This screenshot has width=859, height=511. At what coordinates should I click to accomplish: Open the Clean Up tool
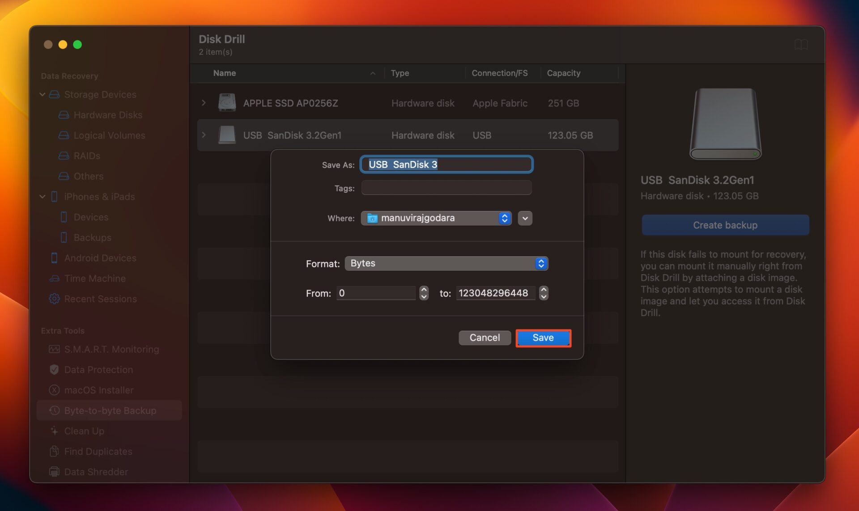pyautogui.click(x=83, y=431)
